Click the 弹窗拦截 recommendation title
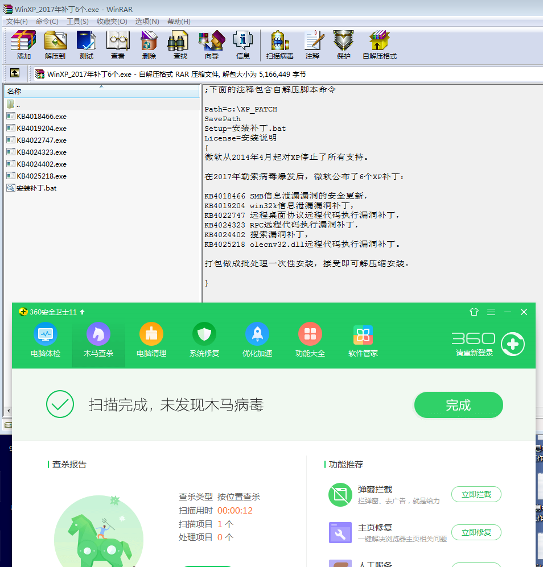This screenshot has width=543, height=567. point(375,489)
